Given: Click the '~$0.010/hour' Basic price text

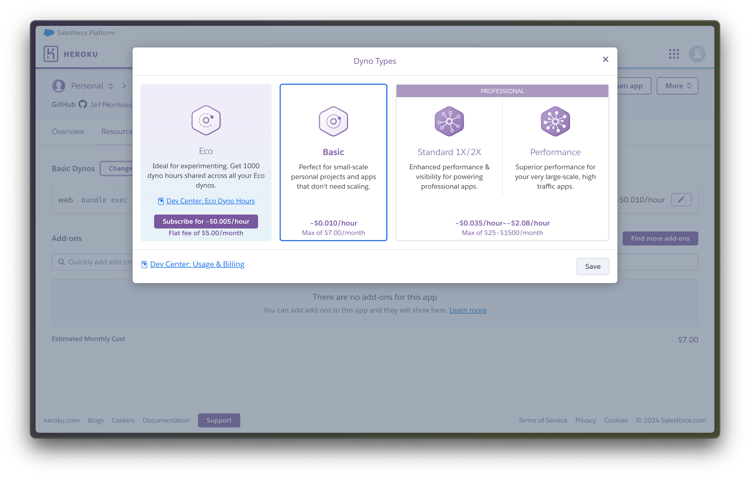Looking at the screenshot, I should click(x=334, y=223).
